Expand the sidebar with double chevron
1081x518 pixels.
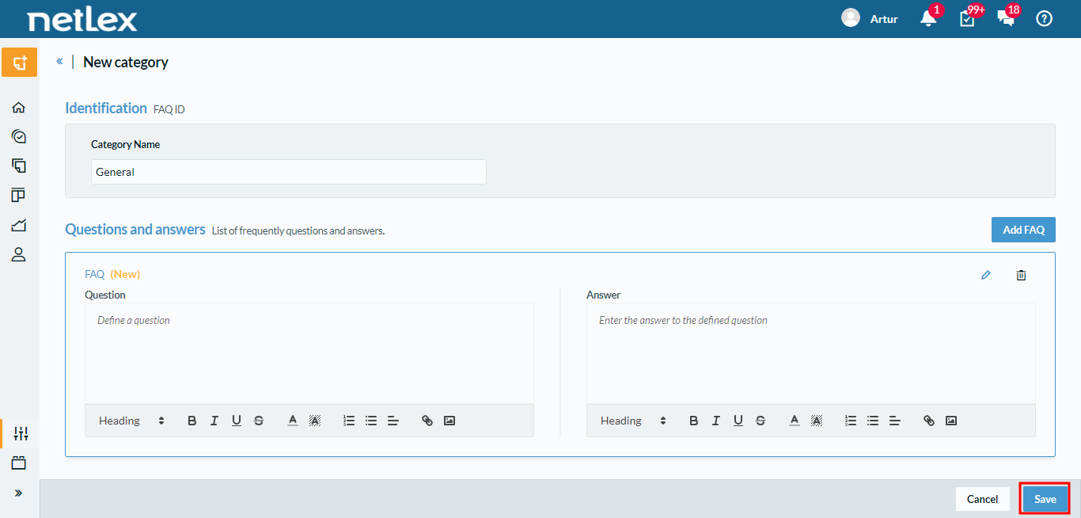(x=19, y=493)
